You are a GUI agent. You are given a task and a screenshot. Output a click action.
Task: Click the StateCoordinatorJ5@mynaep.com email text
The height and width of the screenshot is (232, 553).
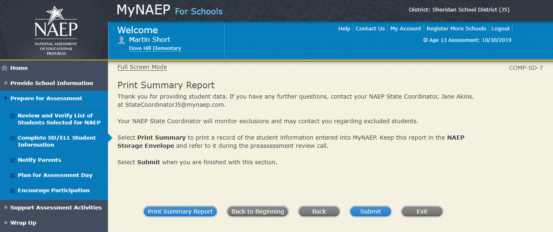175,105
